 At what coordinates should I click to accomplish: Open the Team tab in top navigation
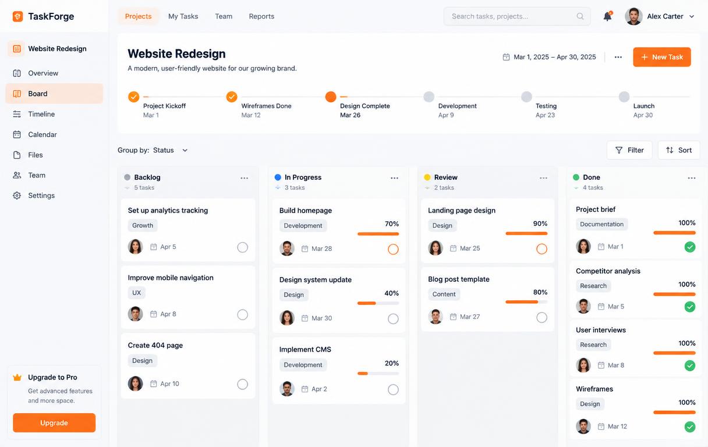(x=224, y=16)
